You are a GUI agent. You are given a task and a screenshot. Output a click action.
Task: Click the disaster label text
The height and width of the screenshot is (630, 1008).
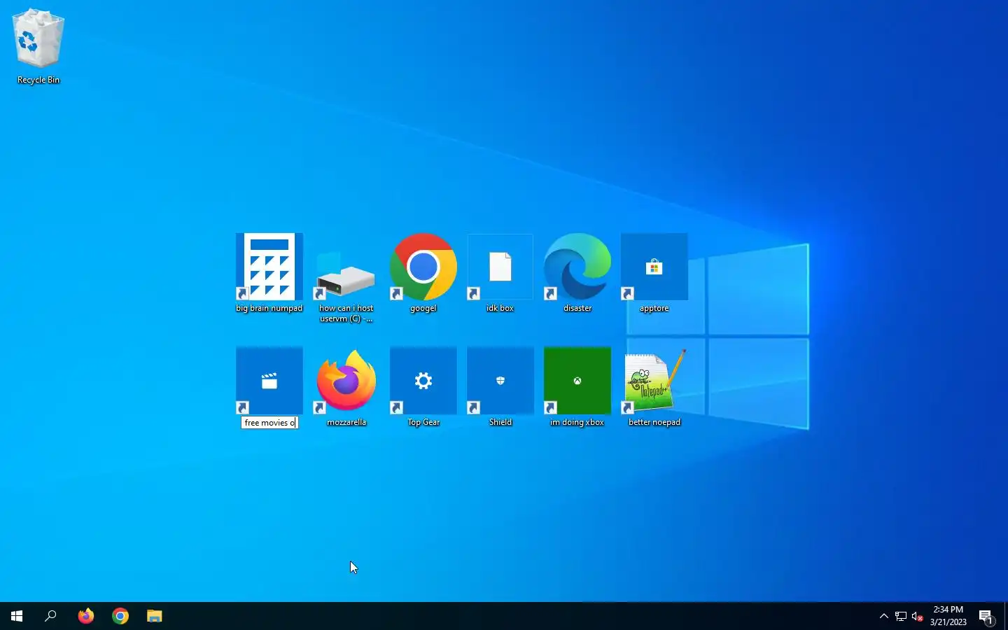click(577, 308)
